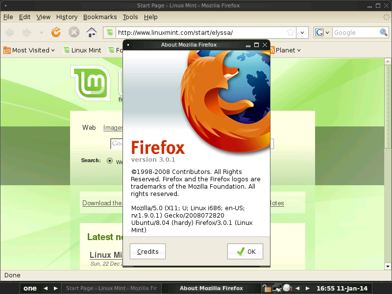The image size is (392, 294).
Task: Click the 'Done' status bar text
Action: tap(12, 275)
